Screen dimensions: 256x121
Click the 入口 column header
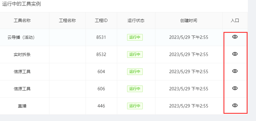tap(235, 20)
